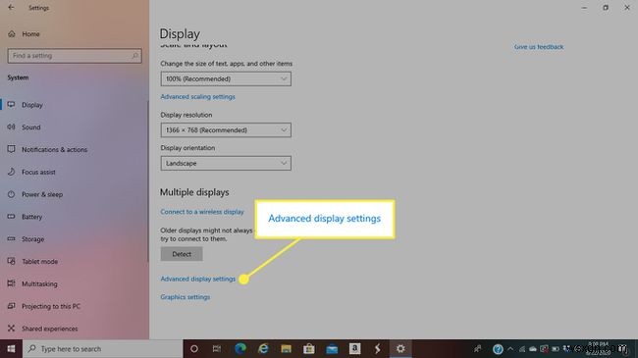Open the Mail app from the taskbar
Image resolution: width=638 pixels, height=358 pixels.
[332, 348]
